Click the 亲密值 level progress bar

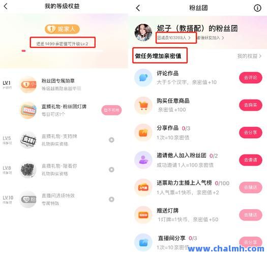pyautogui.click(x=63, y=51)
